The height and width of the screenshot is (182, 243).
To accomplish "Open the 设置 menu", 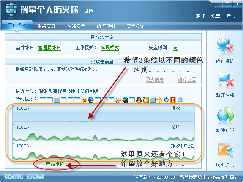I will coord(216,16).
